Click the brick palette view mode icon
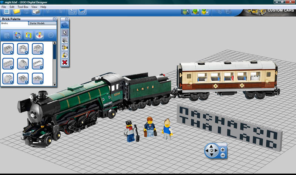296x175 pixels. (x=17, y=35)
